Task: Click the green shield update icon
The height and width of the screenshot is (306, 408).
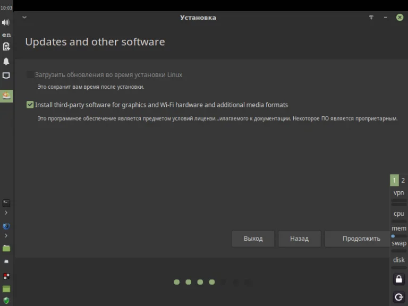Action: coord(6,300)
